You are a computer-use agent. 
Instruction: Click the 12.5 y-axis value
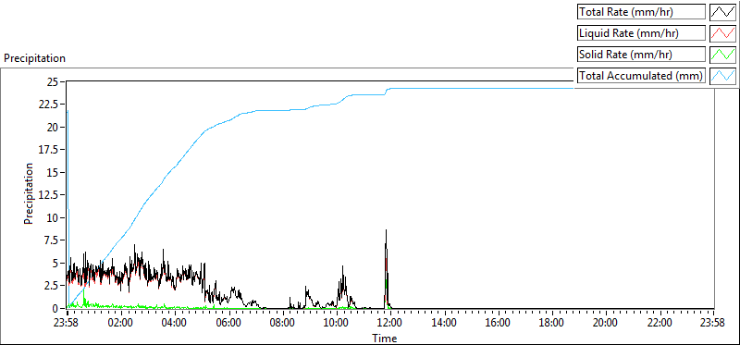49,195
